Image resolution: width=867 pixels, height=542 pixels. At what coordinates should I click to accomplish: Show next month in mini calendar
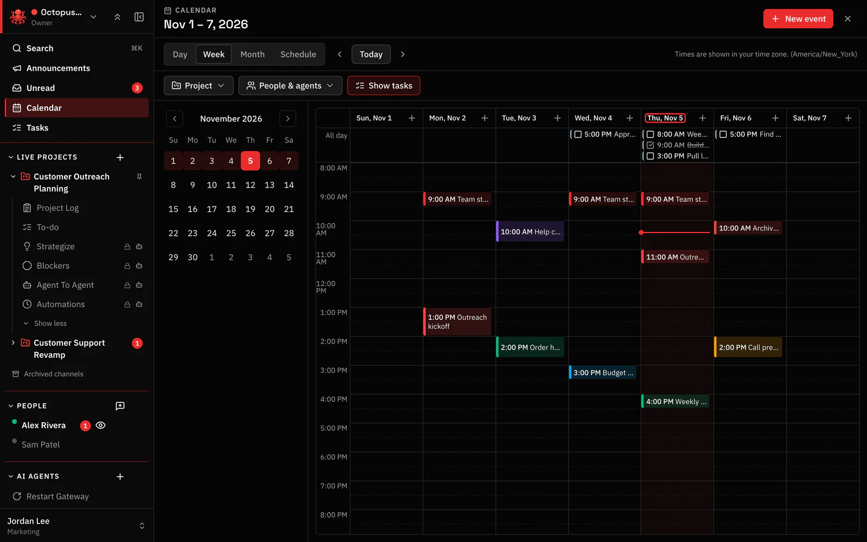[288, 119]
